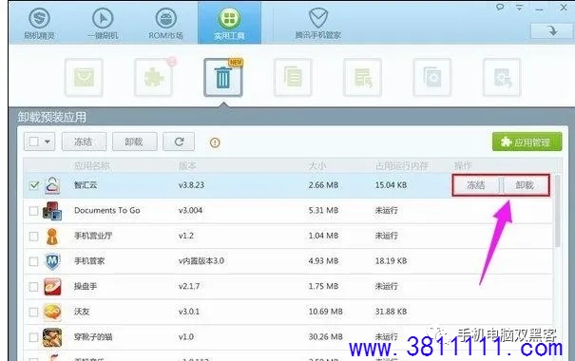Click the app list vertical scrollbar

557,211
